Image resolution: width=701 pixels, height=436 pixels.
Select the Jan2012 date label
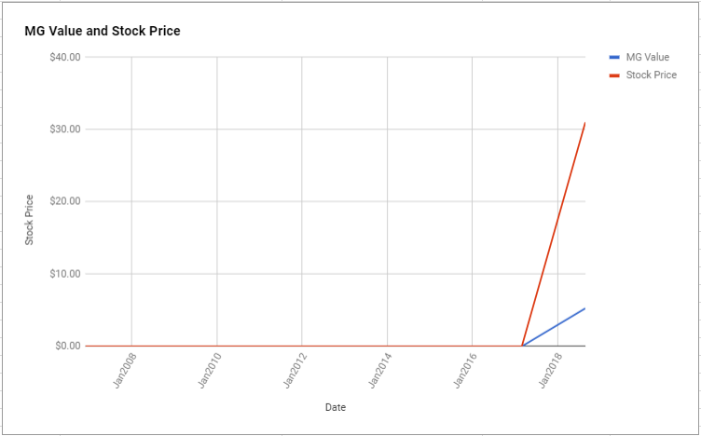[296, 371]
